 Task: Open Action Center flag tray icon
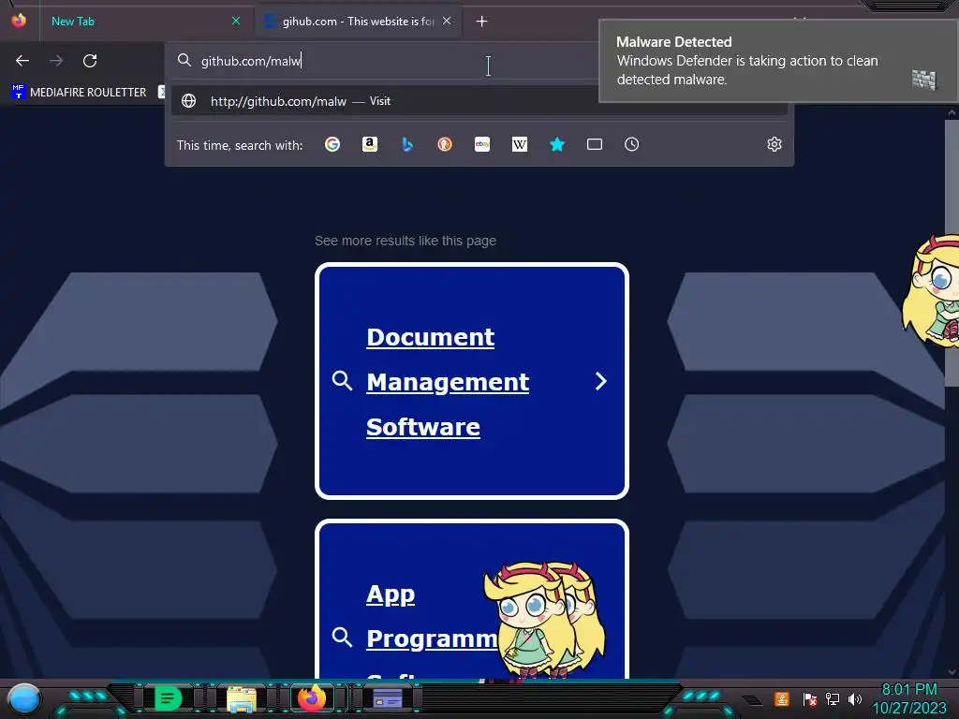809,698
